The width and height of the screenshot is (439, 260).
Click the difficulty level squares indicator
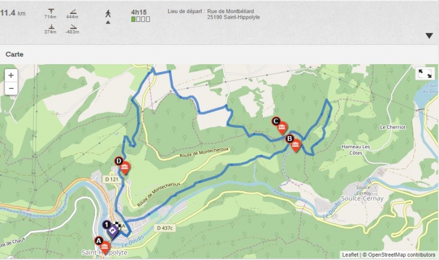tap(140, 19)
